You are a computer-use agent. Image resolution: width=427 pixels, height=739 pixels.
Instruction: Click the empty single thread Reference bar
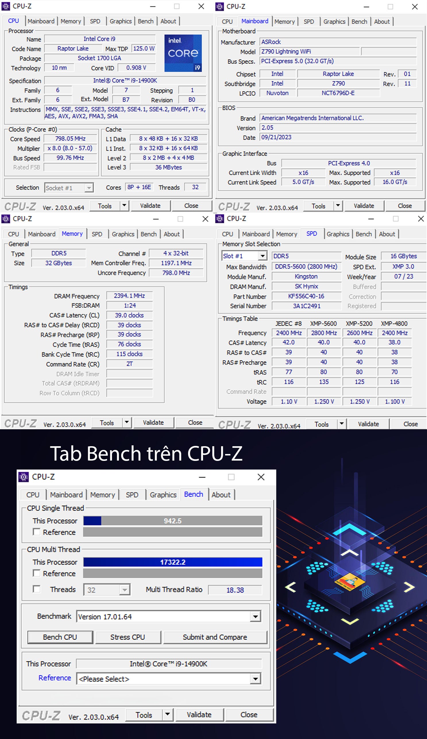tap(173, 532)
